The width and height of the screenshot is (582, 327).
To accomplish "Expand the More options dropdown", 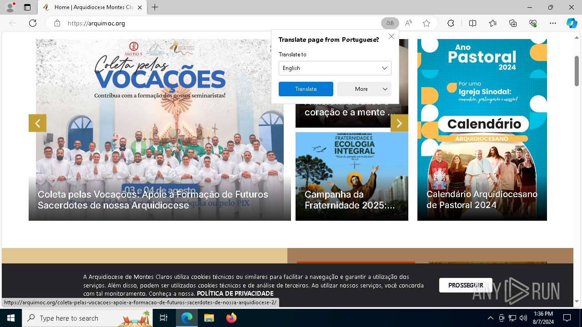I will click(x=364, y=89).
